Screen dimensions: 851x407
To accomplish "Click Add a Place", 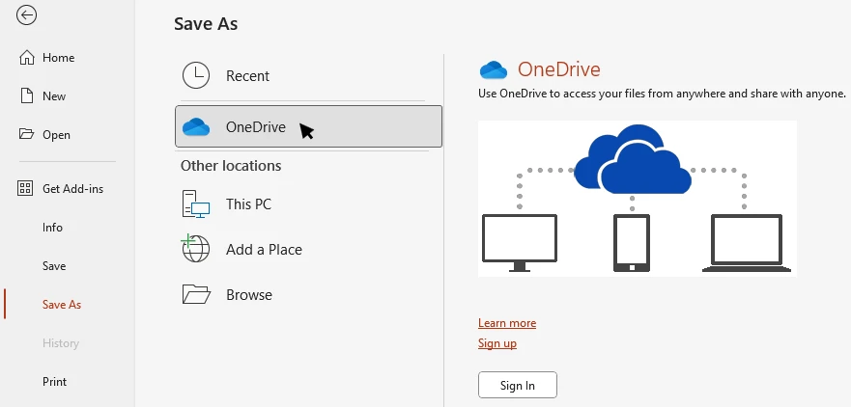I will coord(308,249).
